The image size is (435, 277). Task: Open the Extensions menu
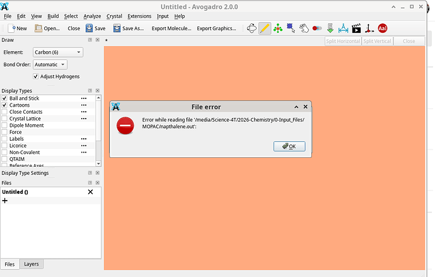(139, 16)
